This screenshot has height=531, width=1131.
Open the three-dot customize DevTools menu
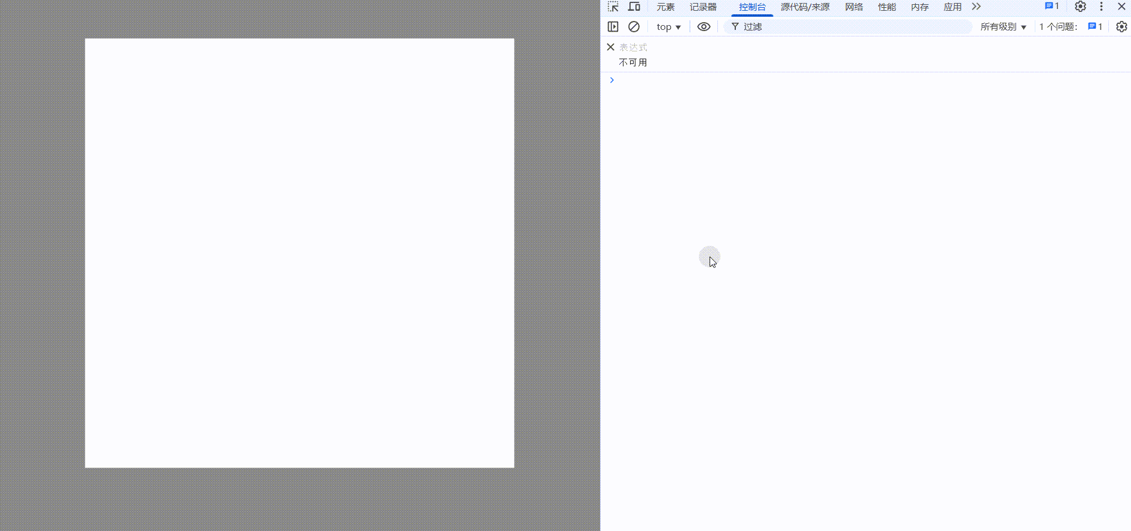1101,7
